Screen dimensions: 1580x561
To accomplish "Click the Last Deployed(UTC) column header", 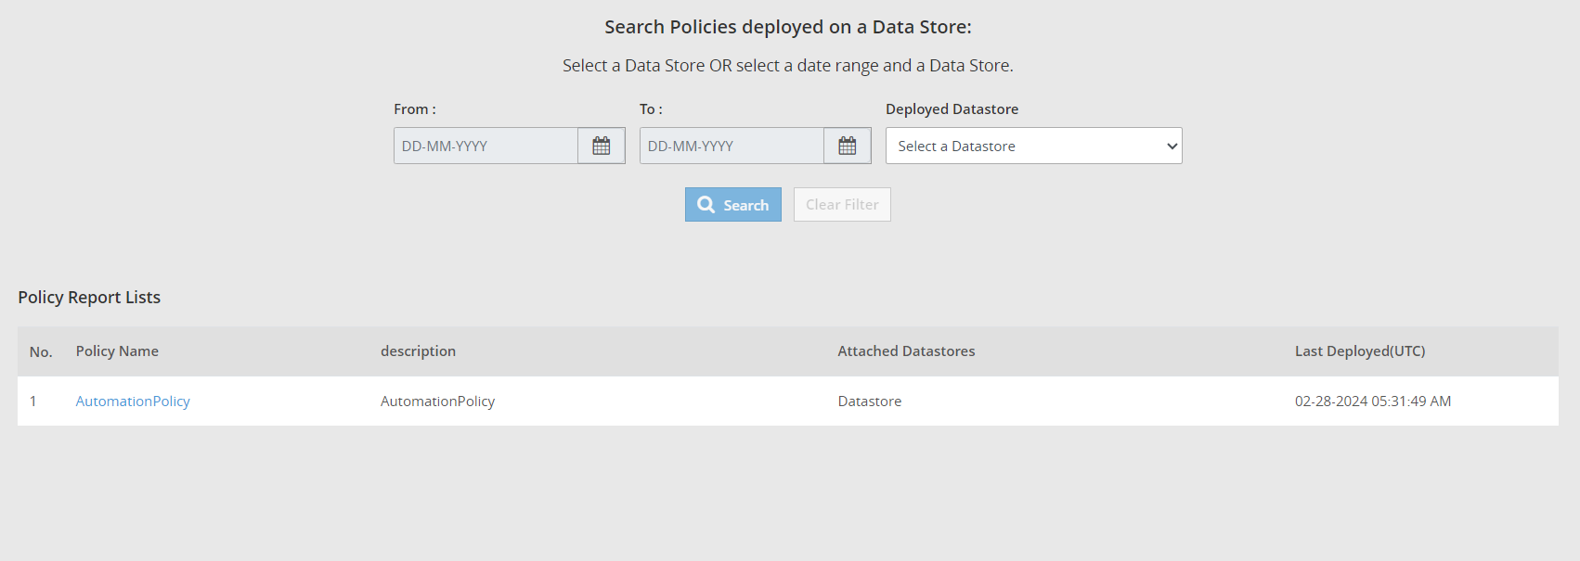I will click(x=1359, y=351).
